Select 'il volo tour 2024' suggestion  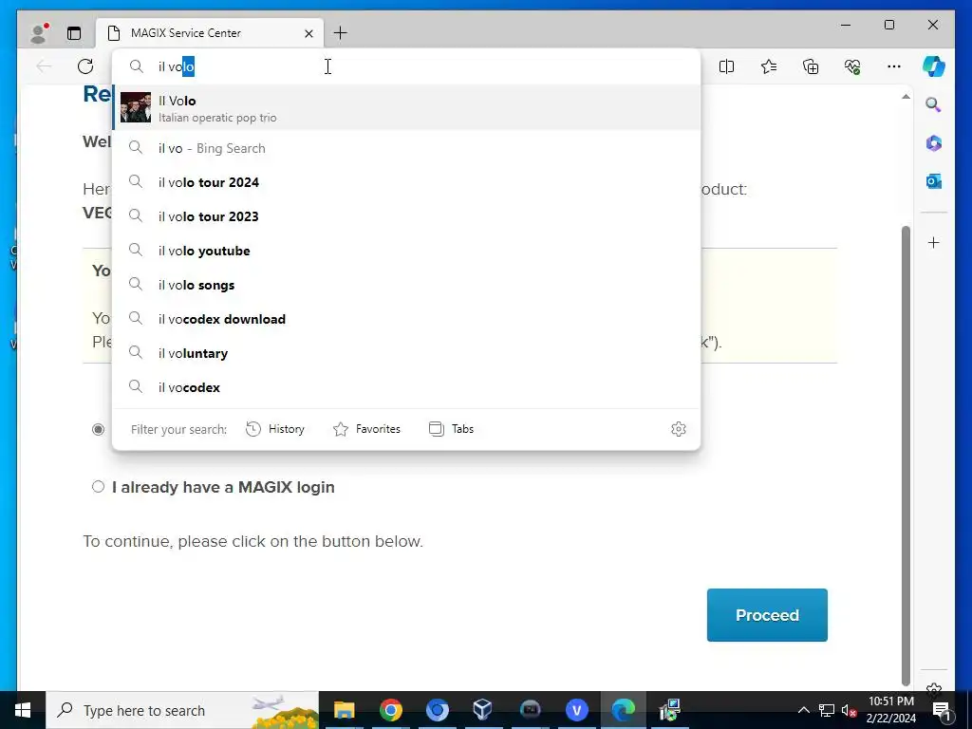pos(406,182)
